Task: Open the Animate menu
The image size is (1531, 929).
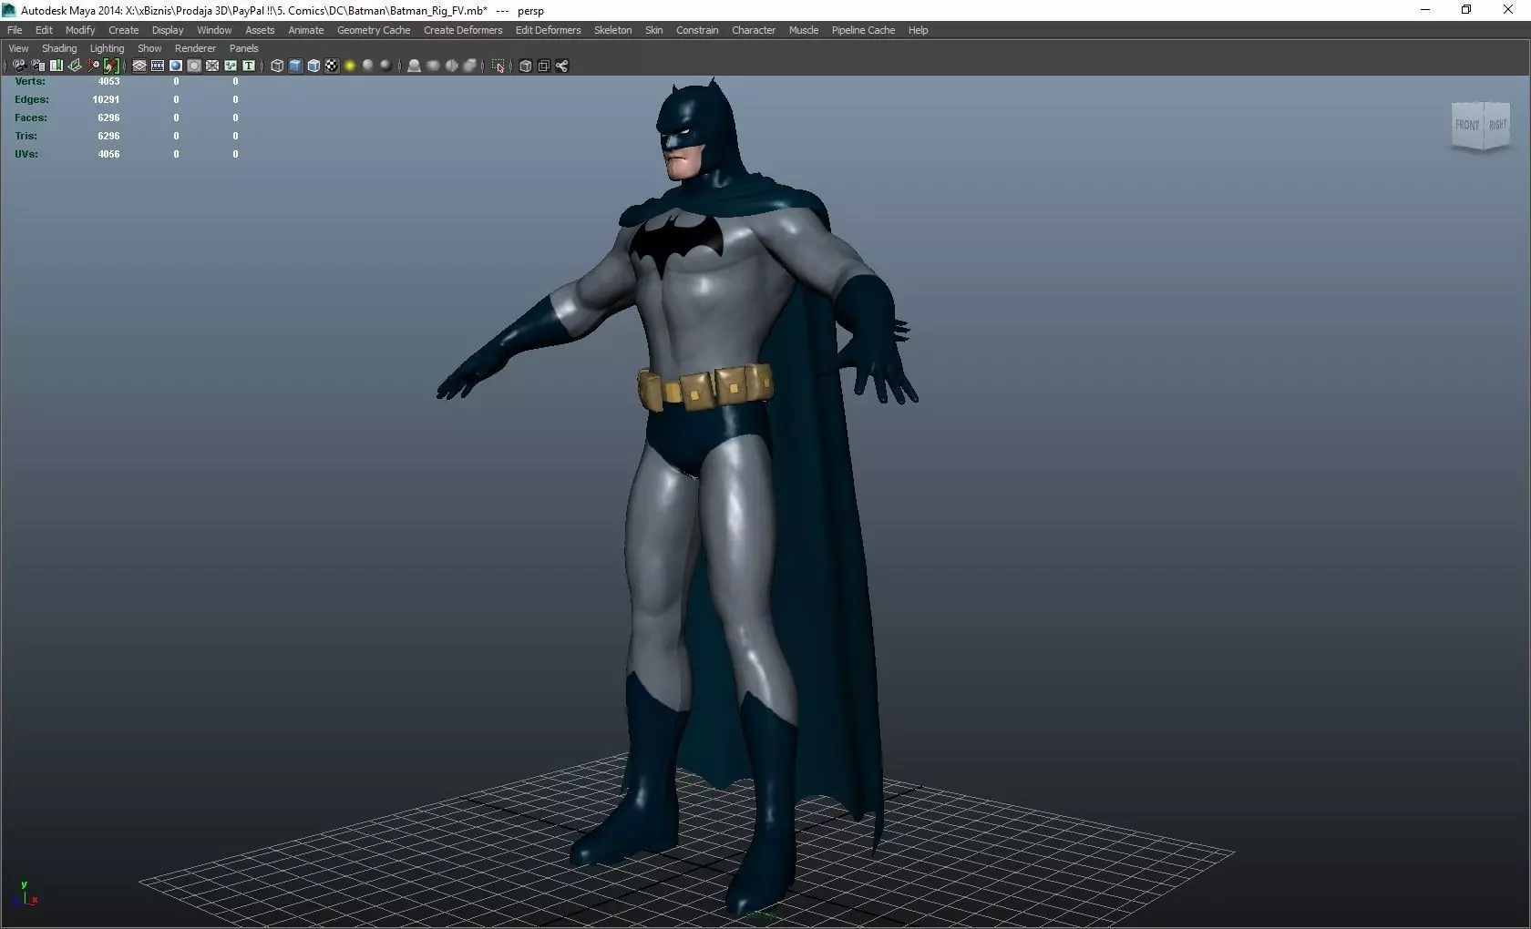Action: coord(306,30)
